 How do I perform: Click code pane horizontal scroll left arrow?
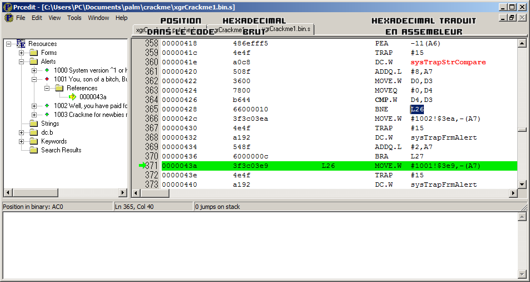136,193
